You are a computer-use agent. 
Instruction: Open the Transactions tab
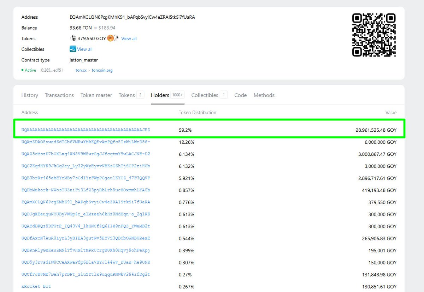[59, 95]
